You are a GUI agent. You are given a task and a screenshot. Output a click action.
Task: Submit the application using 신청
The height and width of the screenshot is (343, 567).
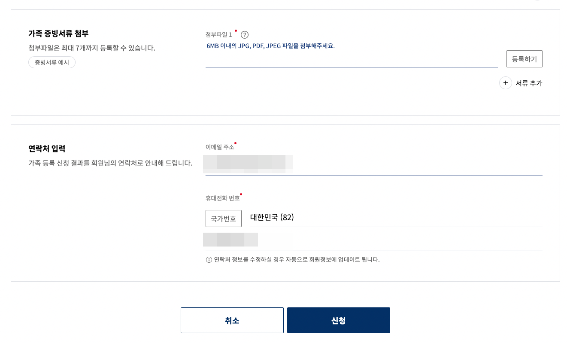[x=338, y=320]
